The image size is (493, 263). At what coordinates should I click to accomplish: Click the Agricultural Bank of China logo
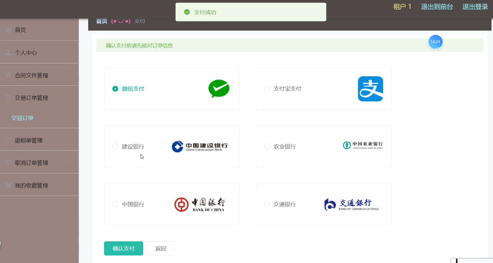363,145
